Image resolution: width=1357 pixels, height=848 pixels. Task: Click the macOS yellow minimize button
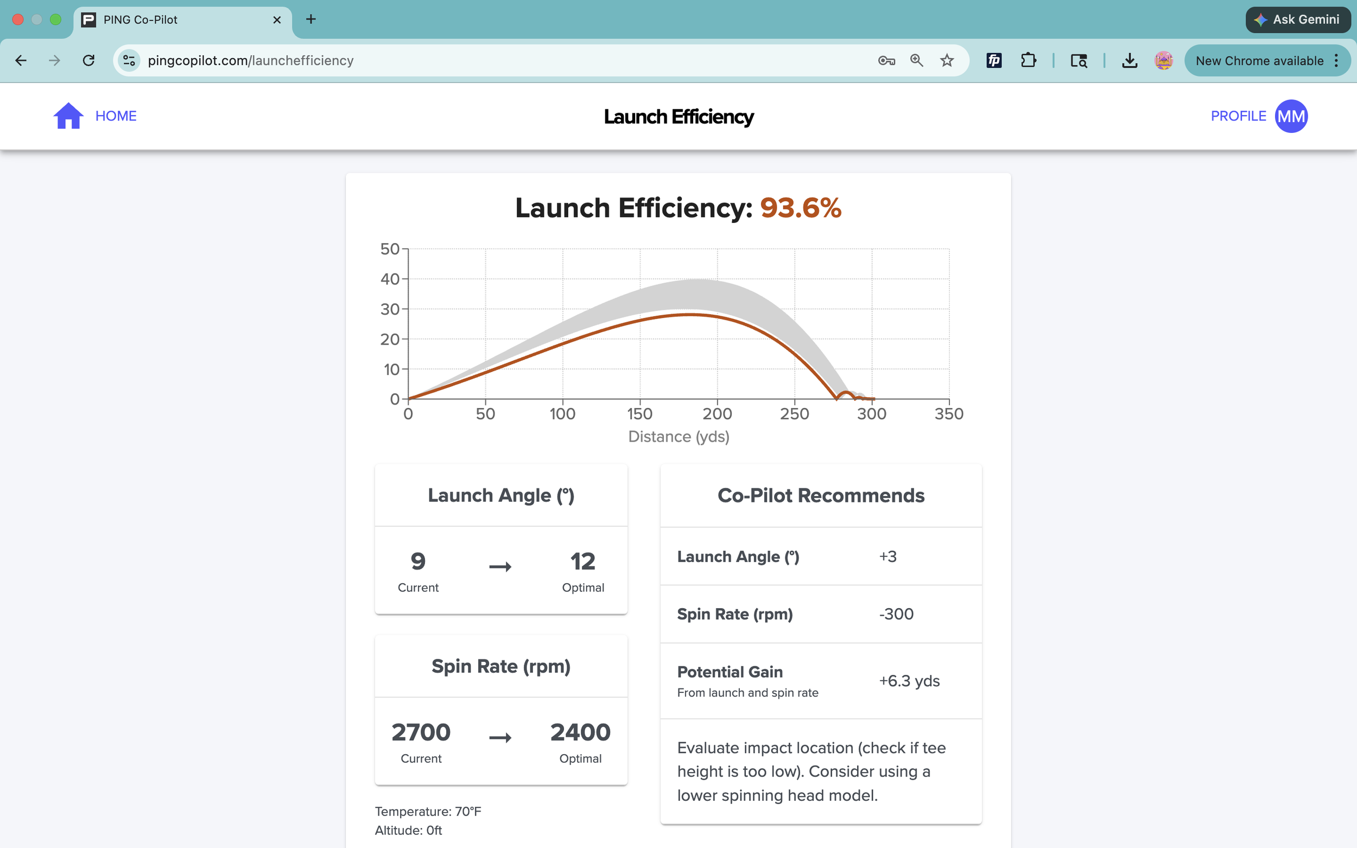click(36, 20)
